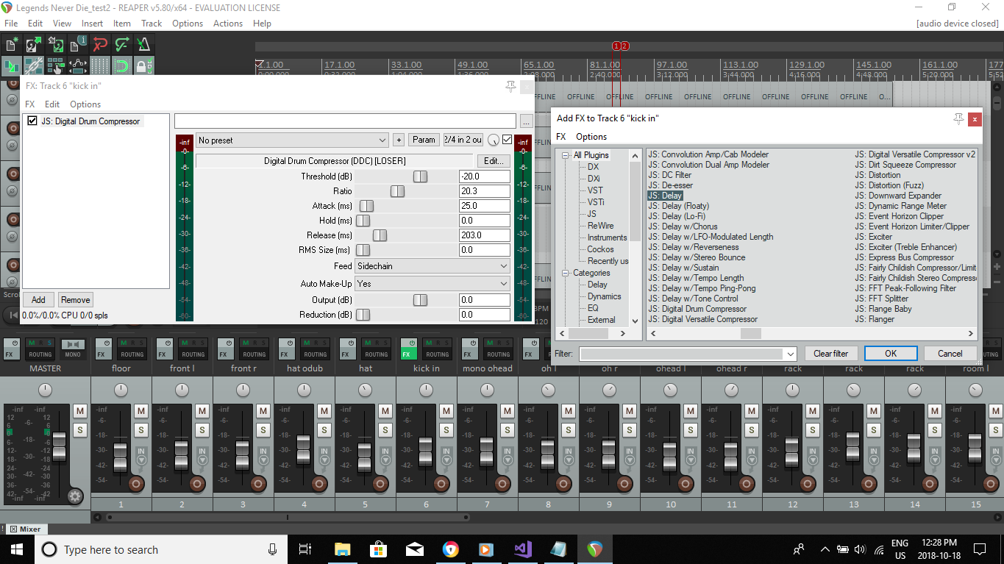
Task: Toggle the auto-crossfade toolbar icon
Action: point(11,66)
